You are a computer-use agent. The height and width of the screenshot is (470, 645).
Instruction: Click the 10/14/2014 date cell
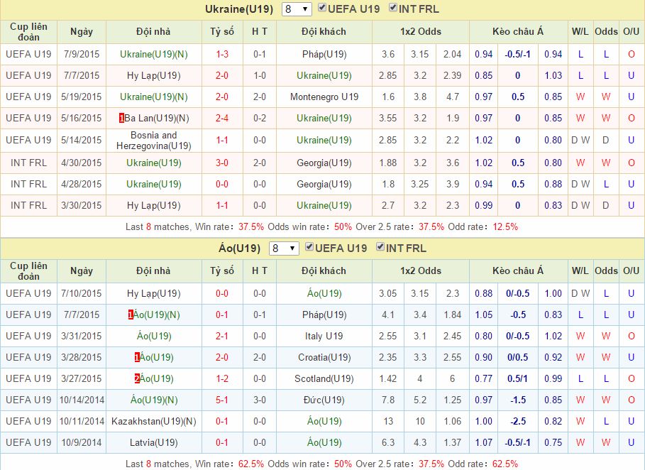pos(82,400)
